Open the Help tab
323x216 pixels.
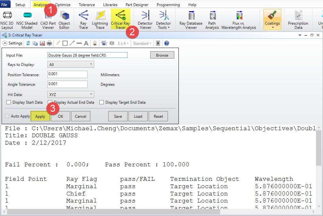click(192, 4)
